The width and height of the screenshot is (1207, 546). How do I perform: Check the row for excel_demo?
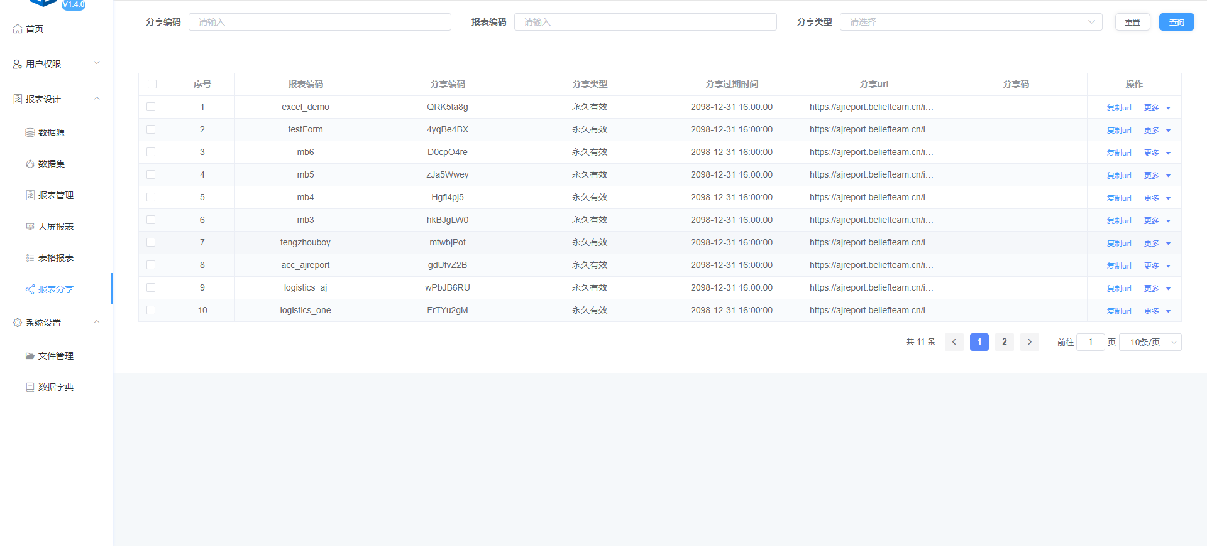click(151, 107)
